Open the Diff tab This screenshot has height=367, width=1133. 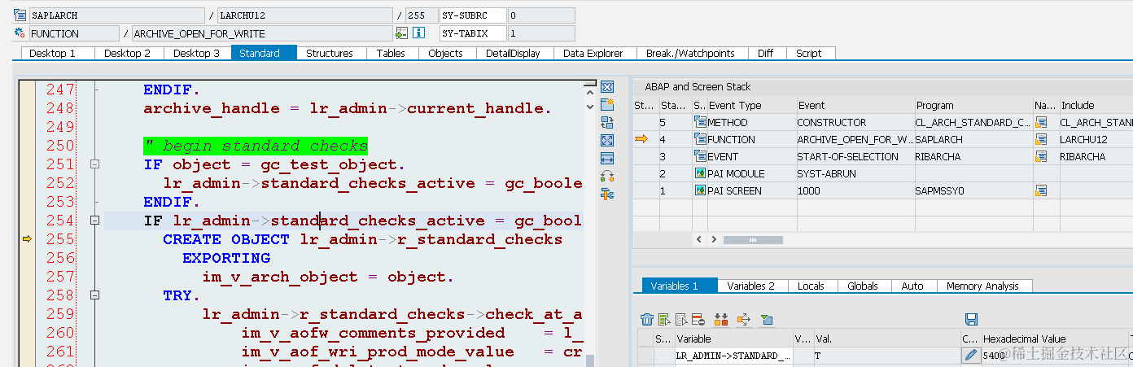pyautogui.click(x=766, y=53)
